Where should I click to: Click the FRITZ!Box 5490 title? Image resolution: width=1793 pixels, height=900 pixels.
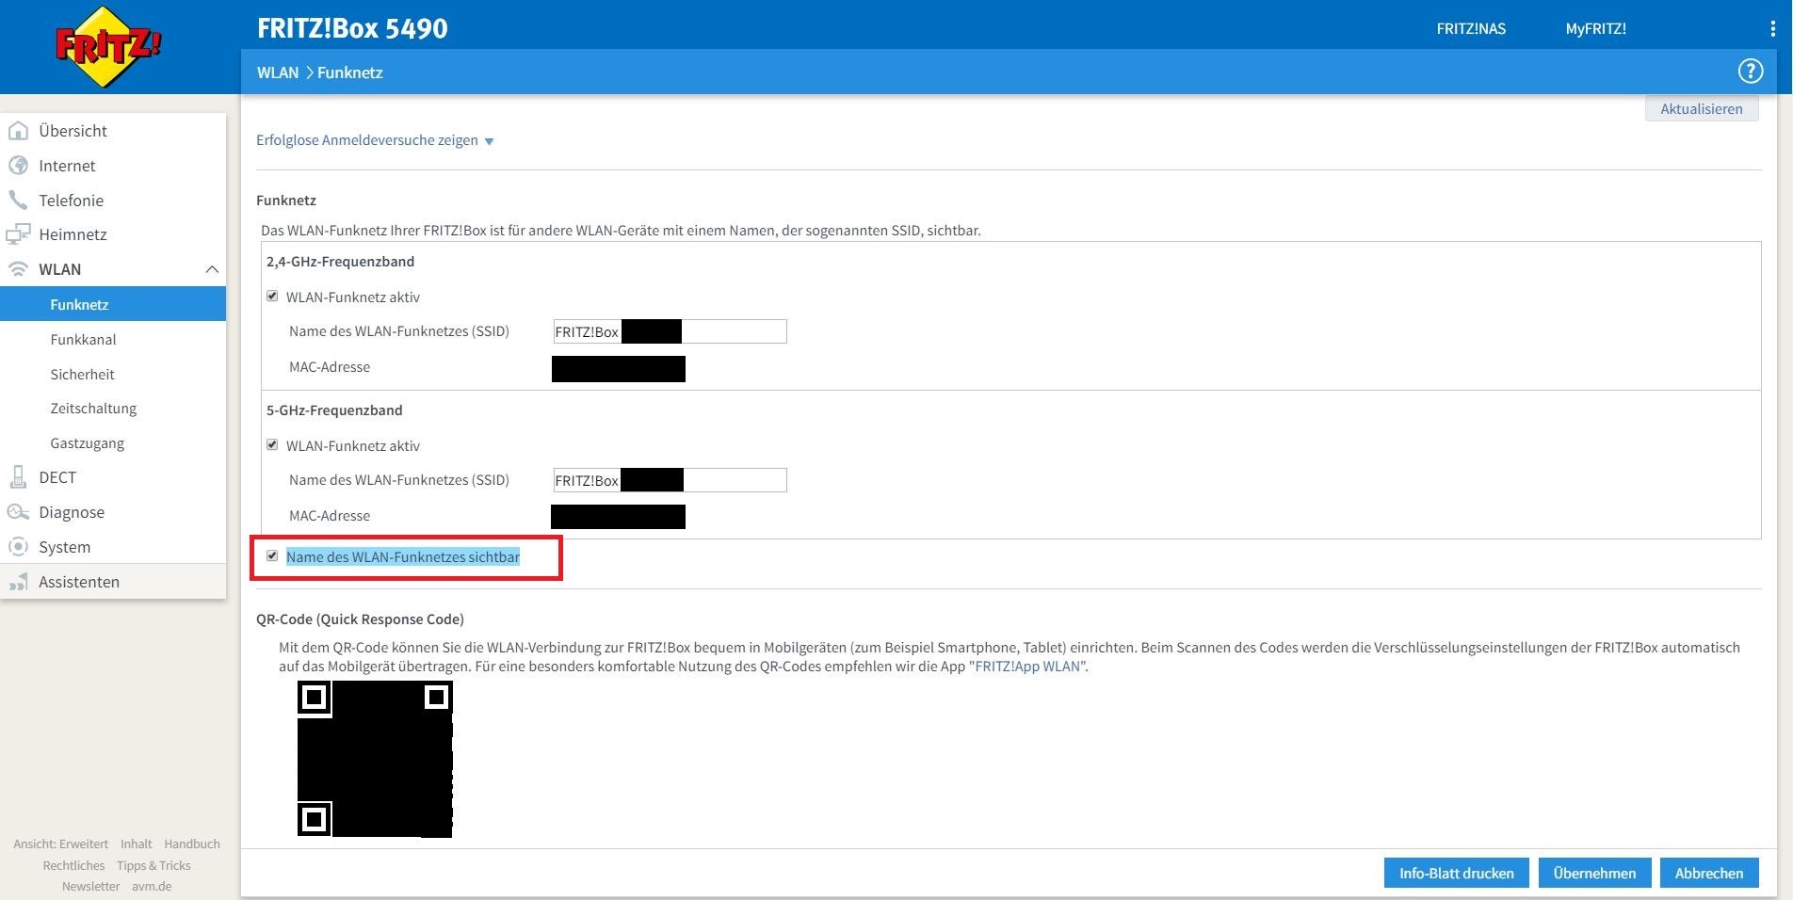[x=352, y=28]
